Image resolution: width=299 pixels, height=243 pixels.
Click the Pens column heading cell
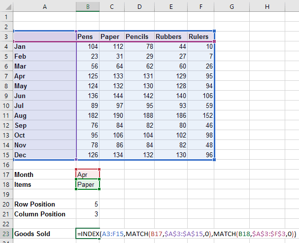point(87,36)
